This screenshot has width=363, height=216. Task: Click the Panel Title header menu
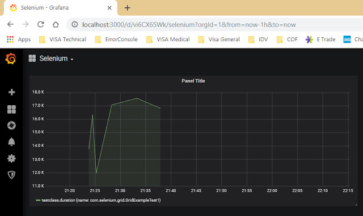(x=193, y=81)
